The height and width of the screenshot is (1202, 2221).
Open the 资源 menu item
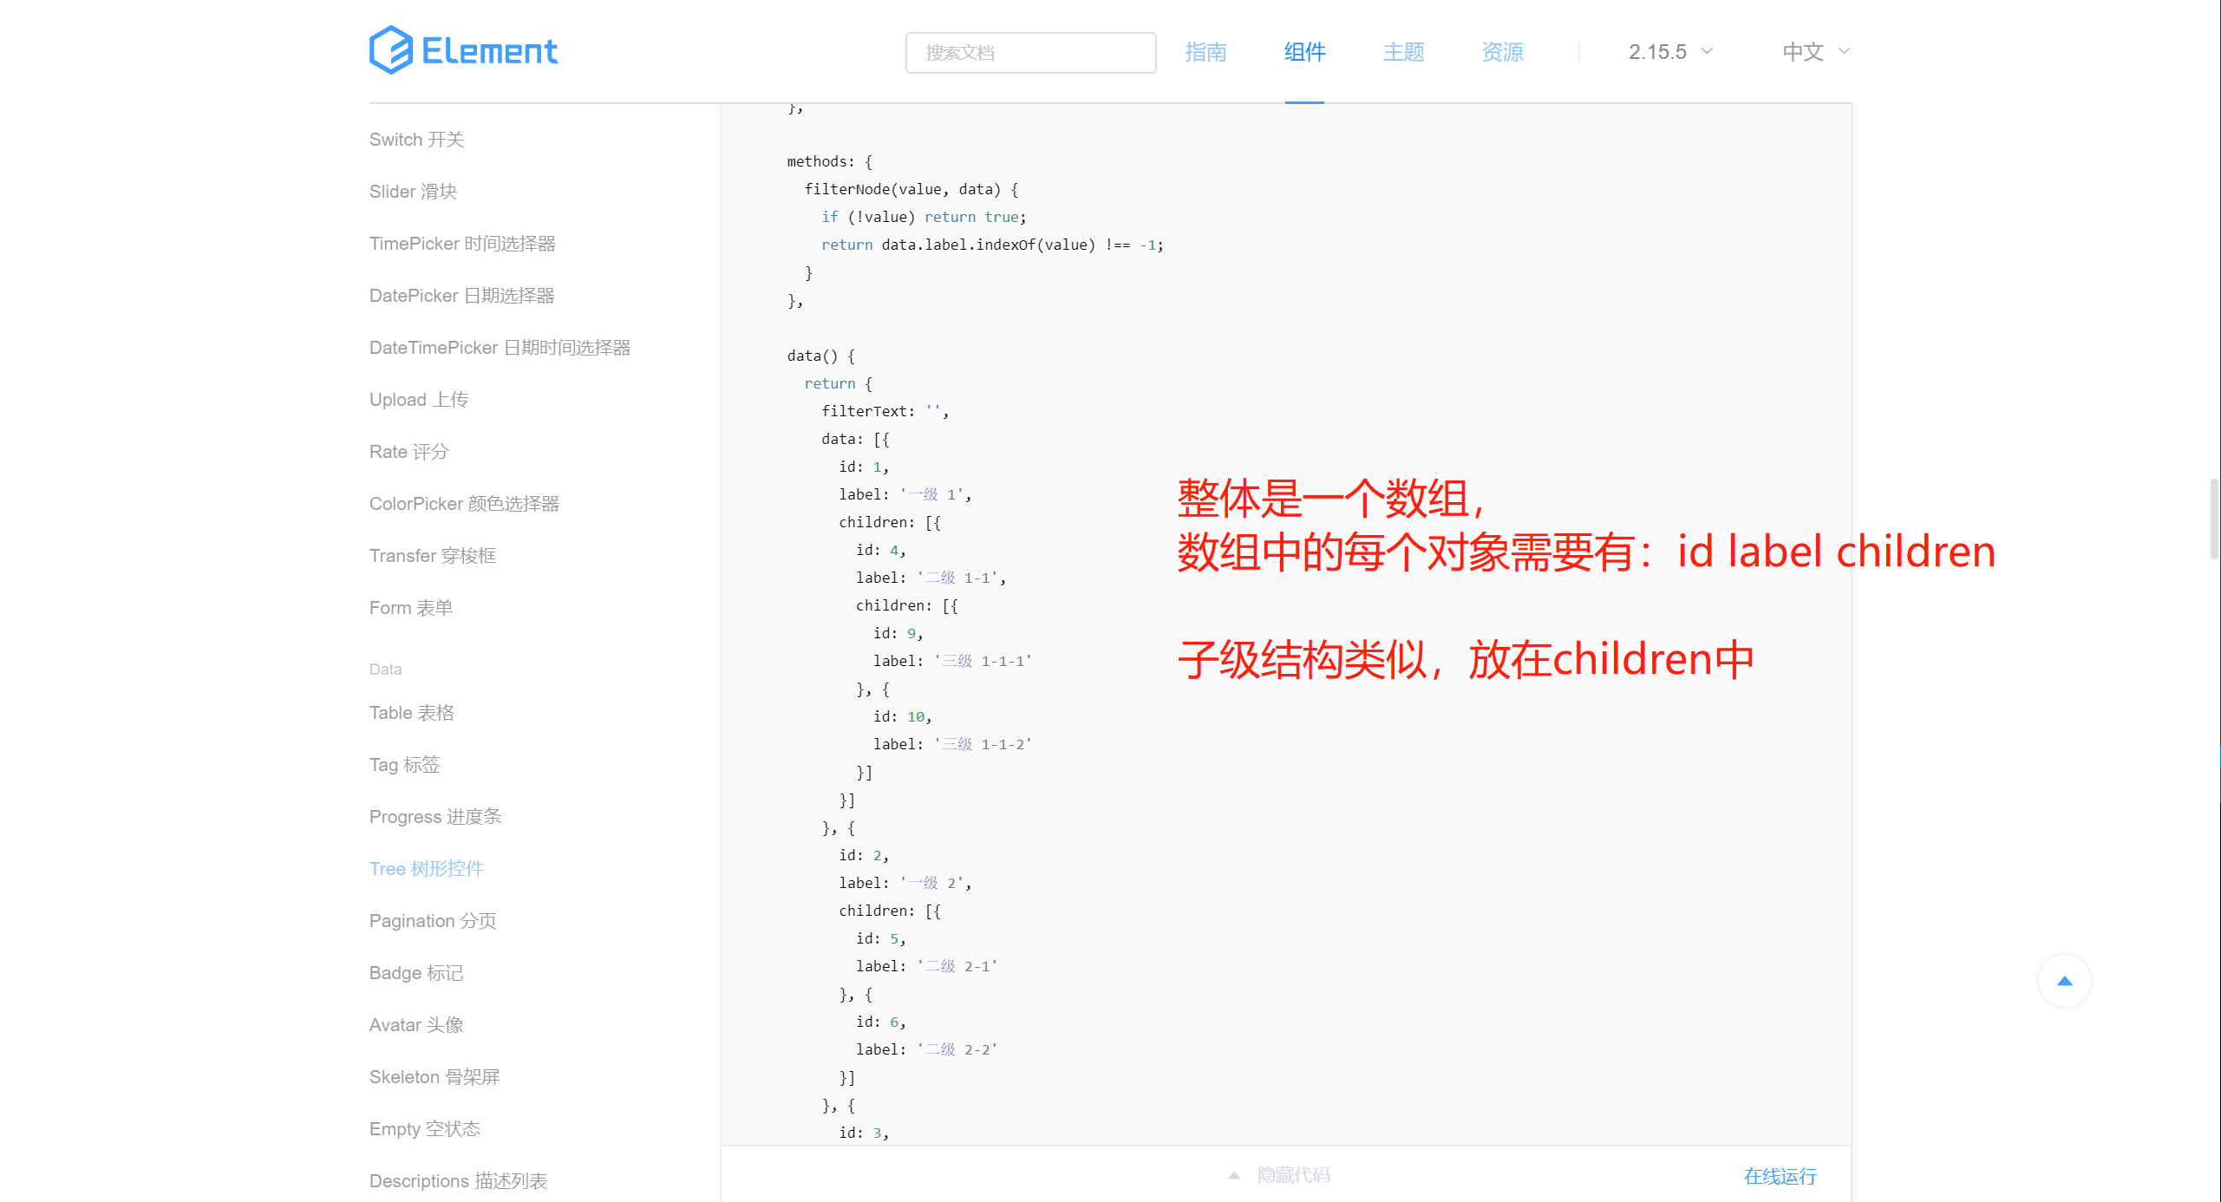pyautogui.click(x=1502, y=52)
